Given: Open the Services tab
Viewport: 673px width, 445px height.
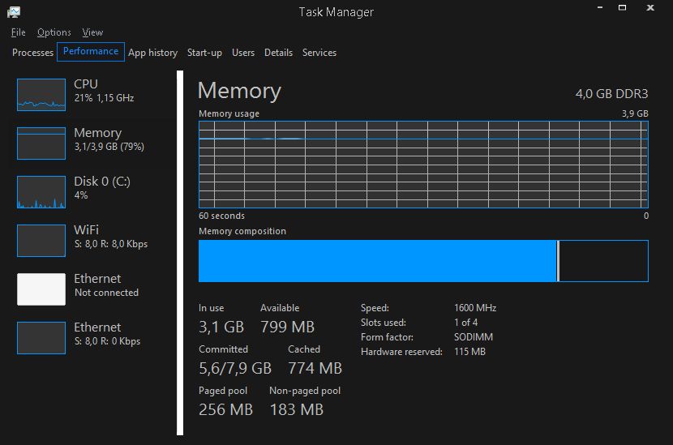Looking at the screenshot, I should click(x=319, y=53).
